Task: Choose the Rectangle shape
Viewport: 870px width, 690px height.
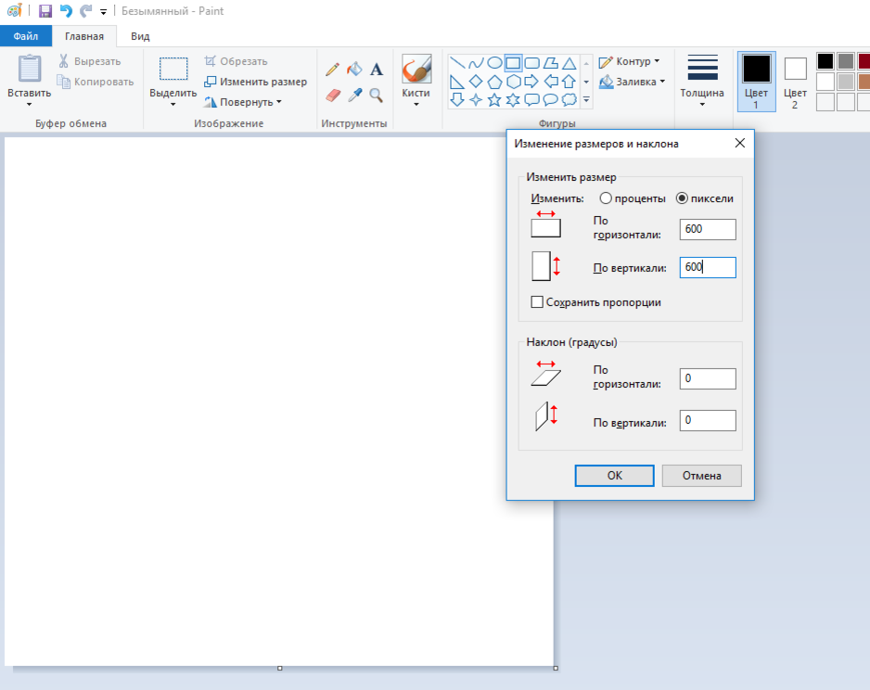Action: (x=513, y=63)
